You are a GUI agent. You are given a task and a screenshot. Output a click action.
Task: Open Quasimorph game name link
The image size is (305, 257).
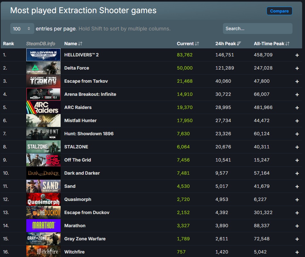78,199
